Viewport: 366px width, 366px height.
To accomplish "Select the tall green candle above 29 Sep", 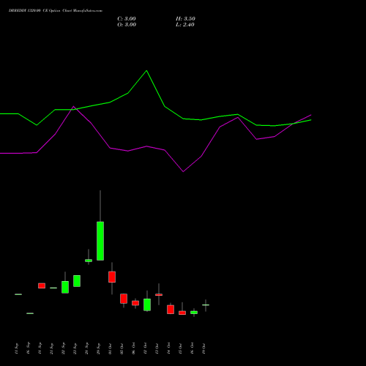I will tap(100, 241).
